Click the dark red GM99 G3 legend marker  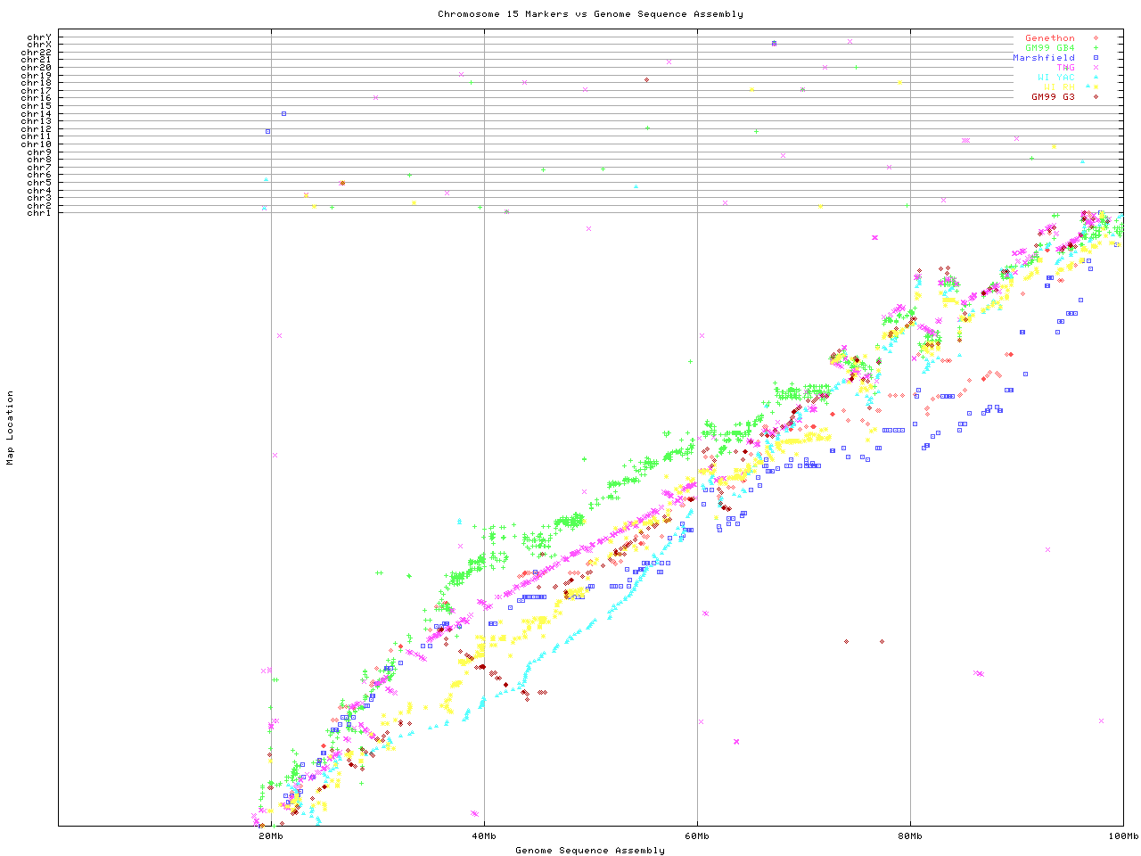click(1096, 96)
